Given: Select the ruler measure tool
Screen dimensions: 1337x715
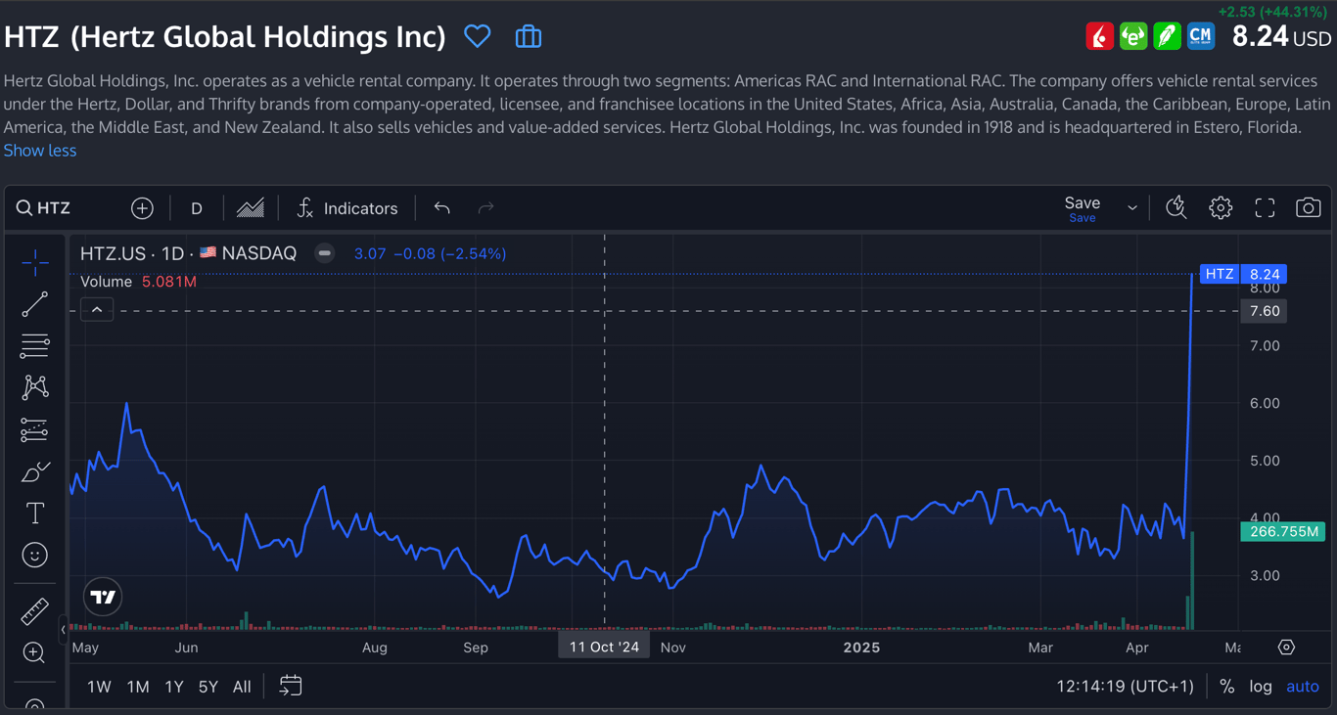Looking at the screenshot, I should click(x=35, y=611).
